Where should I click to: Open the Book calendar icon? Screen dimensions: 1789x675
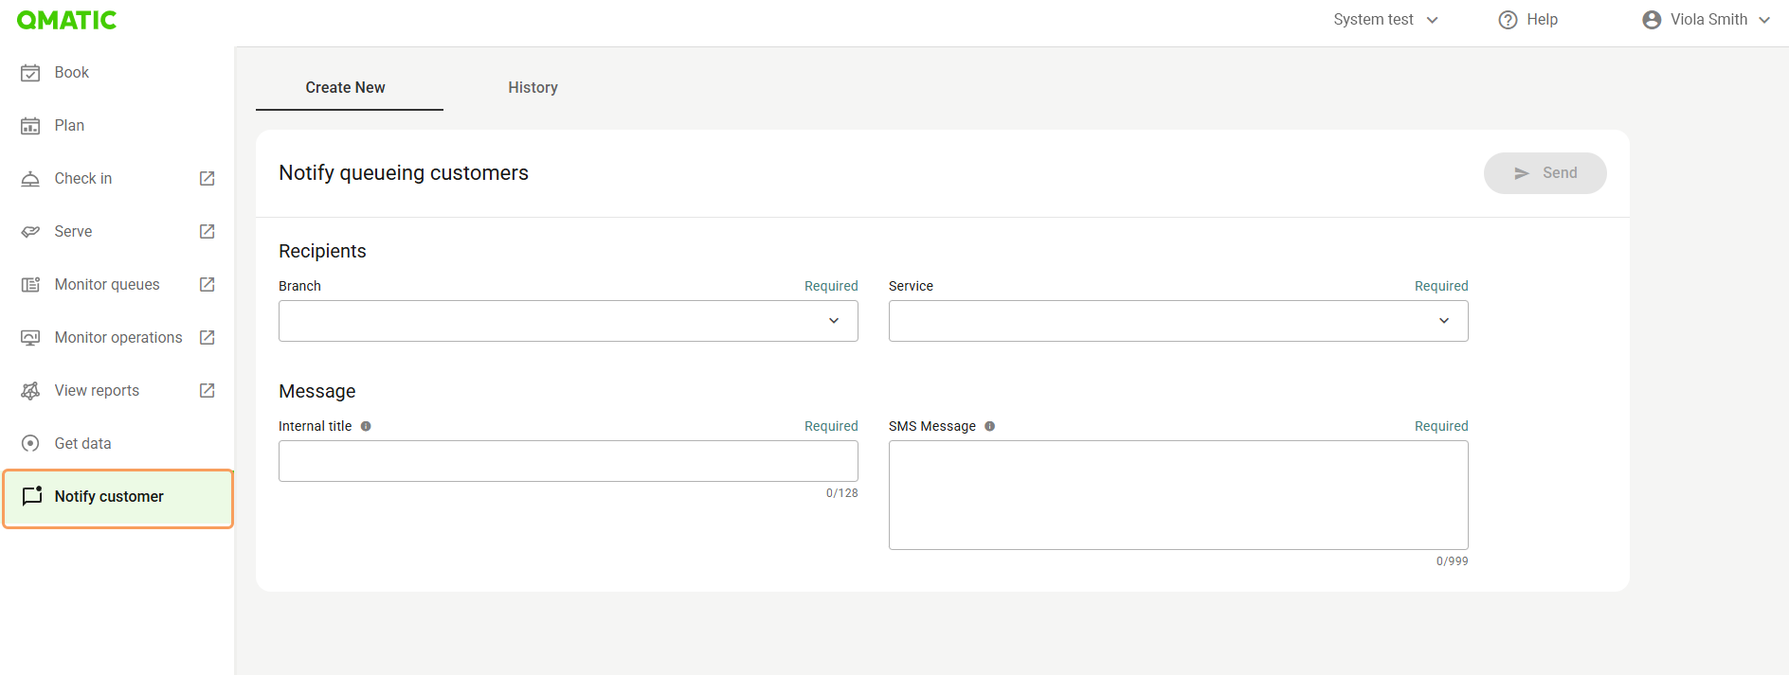pos(30,73)
